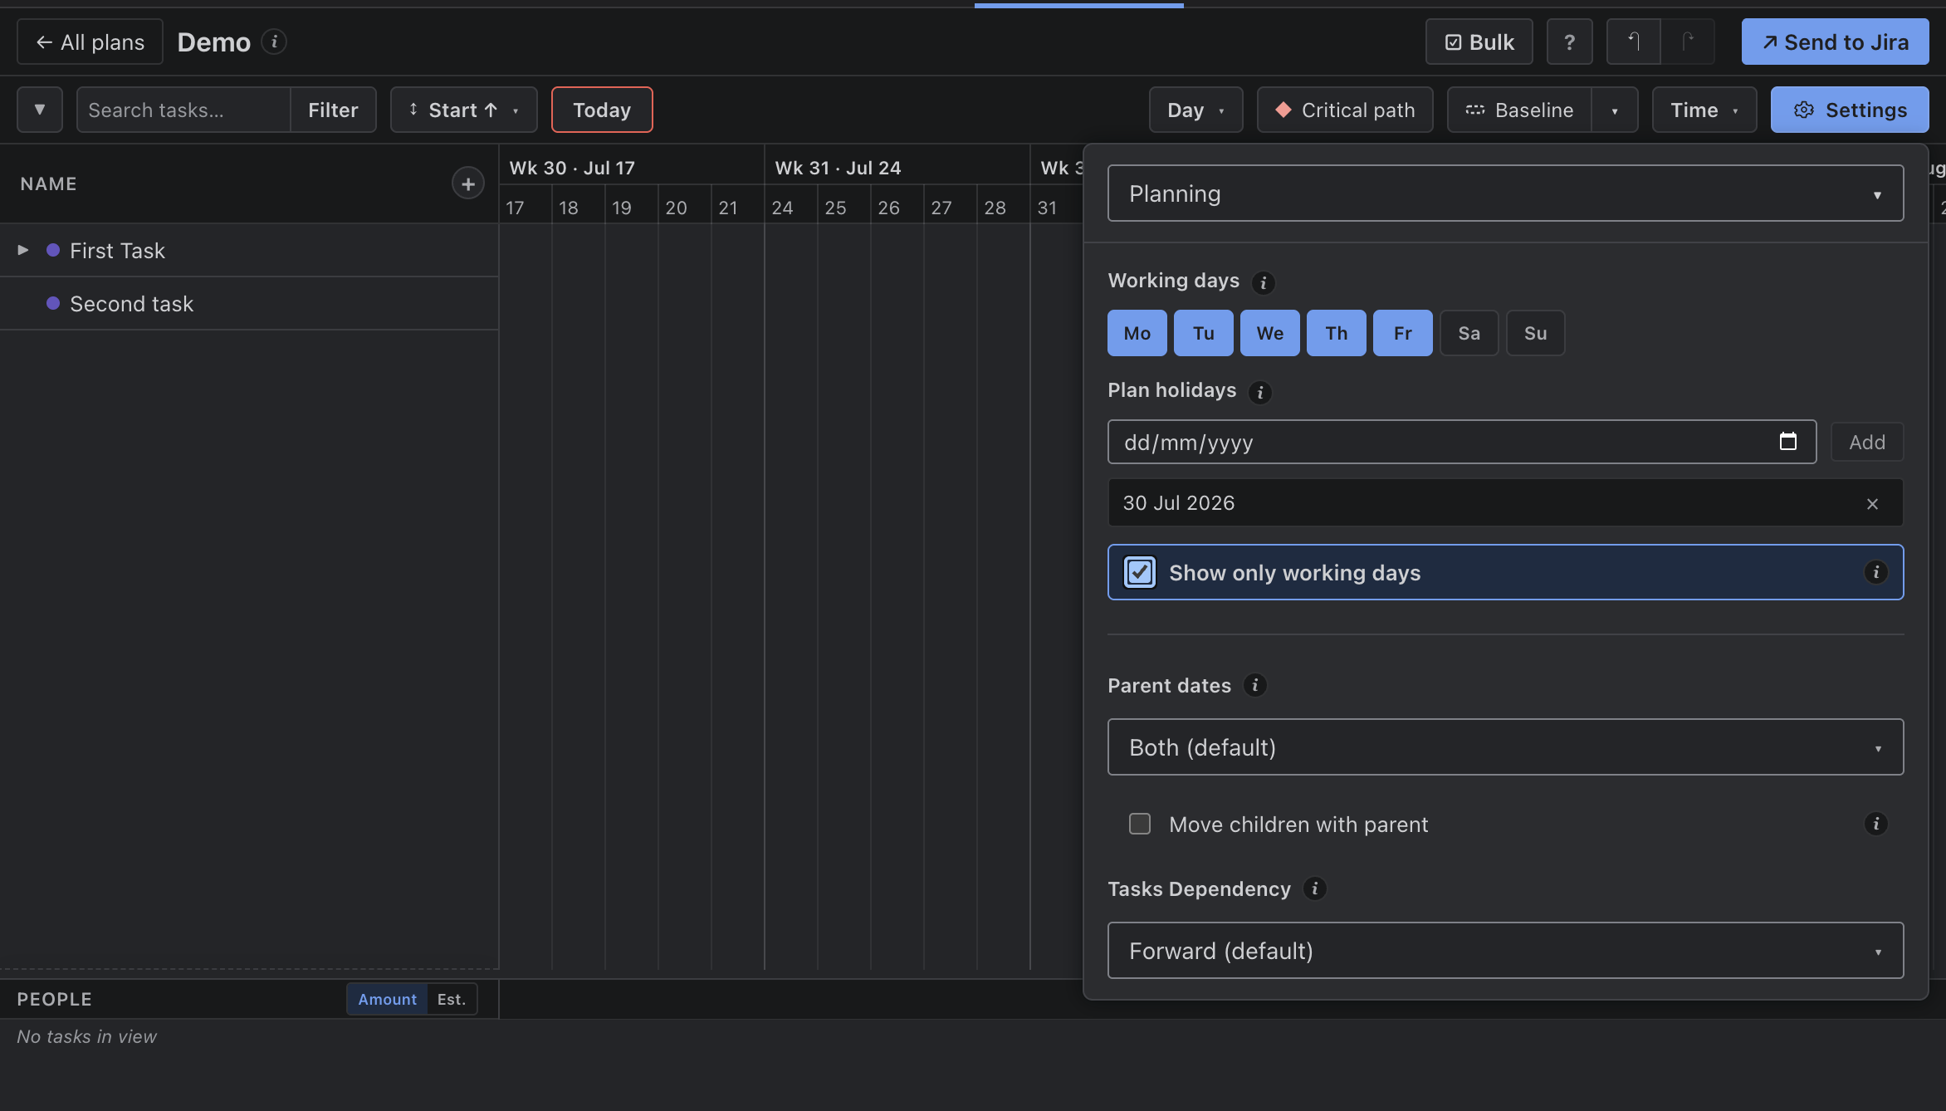Open Working days info tooltip
Viewport: 1946px width, 1111px height.
(1263, 282)
